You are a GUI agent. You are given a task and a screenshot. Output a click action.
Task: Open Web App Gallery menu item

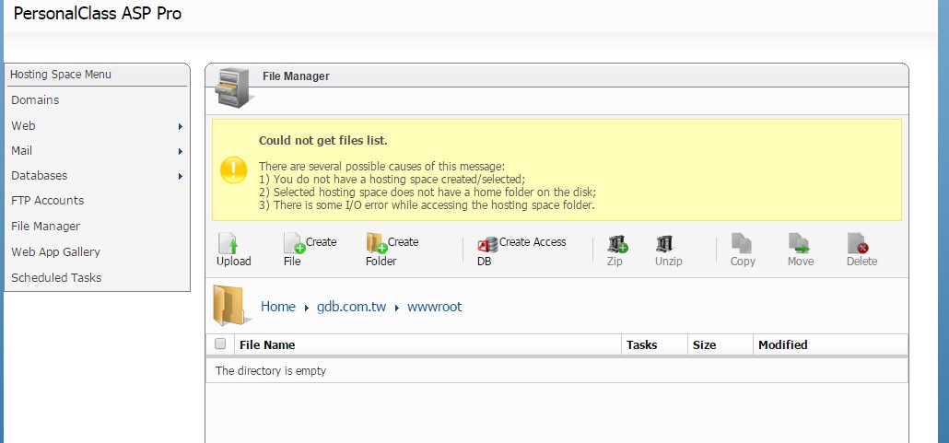click(55, 251)
